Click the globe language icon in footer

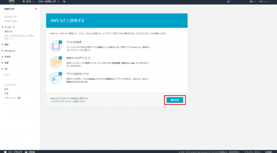tap(26, 152)
